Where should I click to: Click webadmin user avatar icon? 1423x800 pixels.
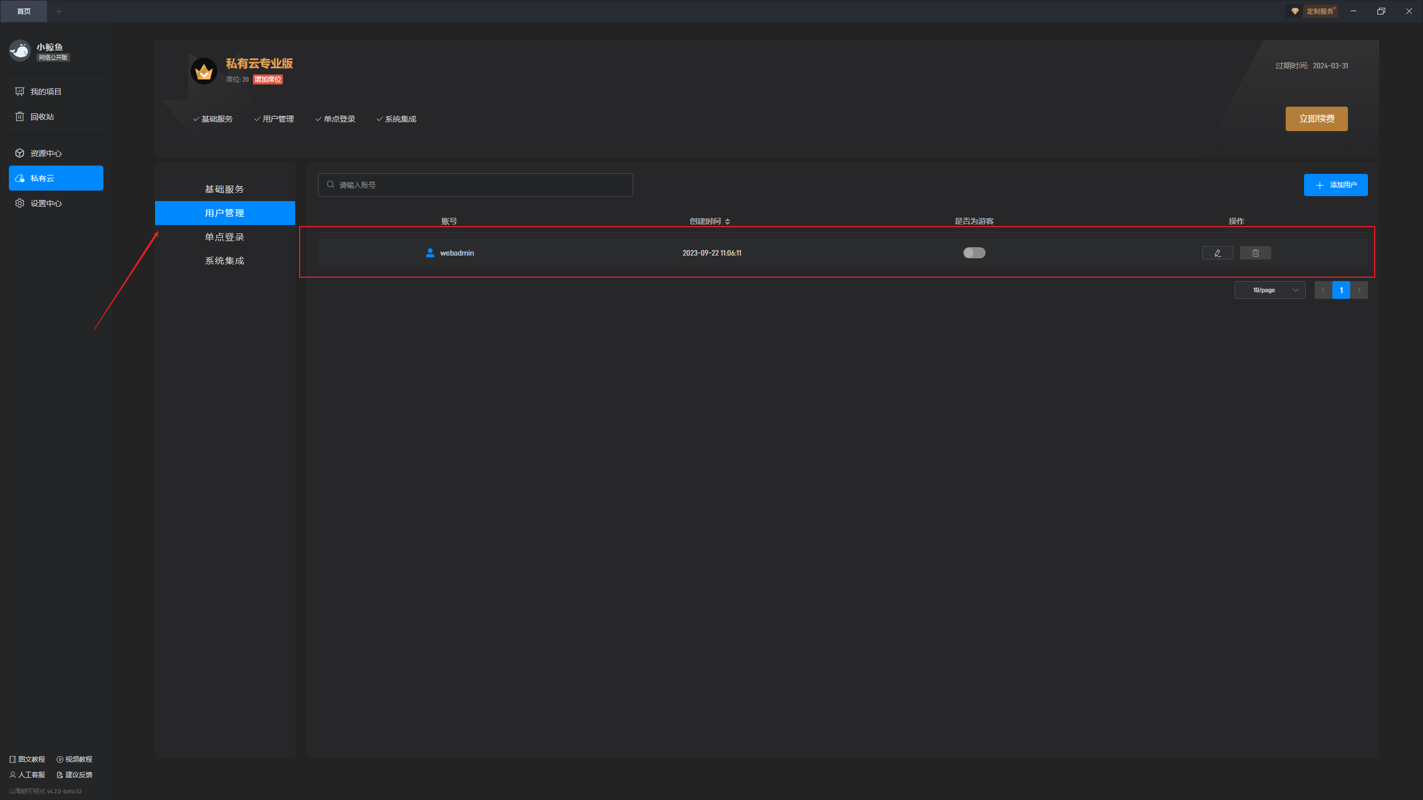click(430, 253)
